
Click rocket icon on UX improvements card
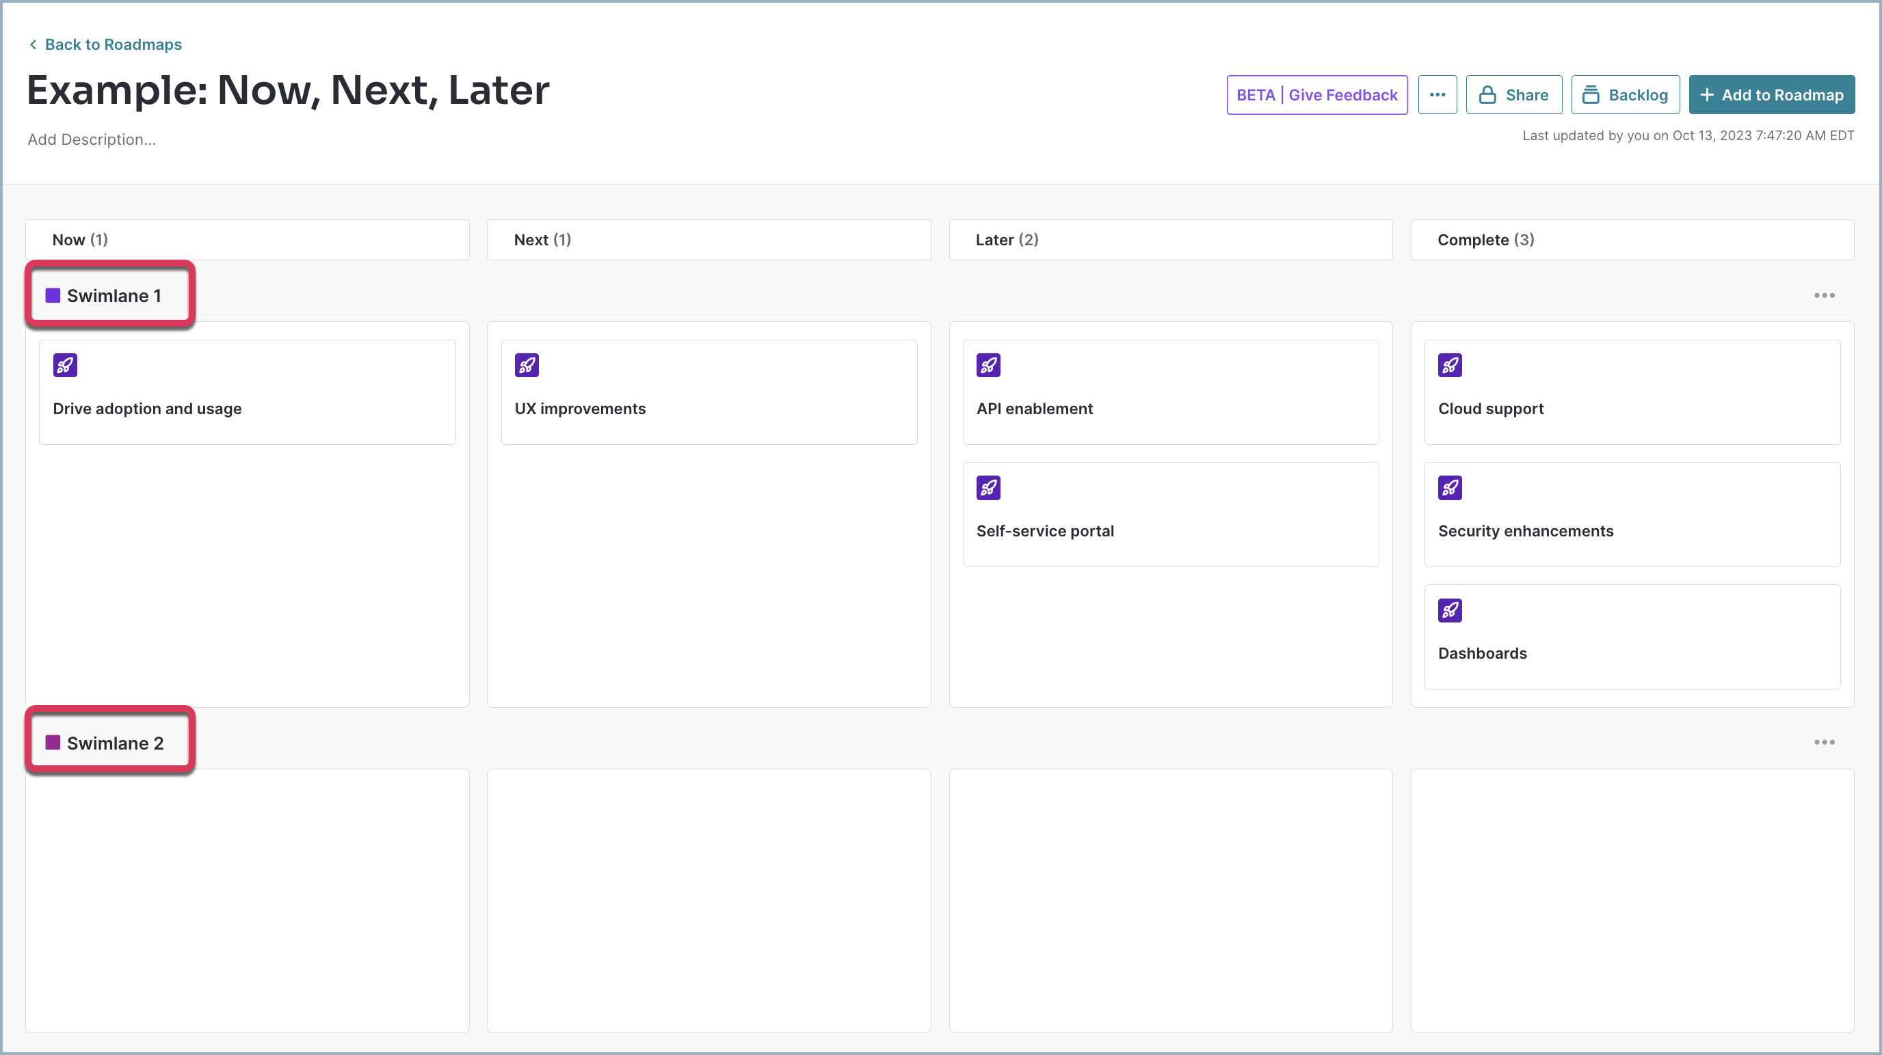pyautogui.click(x=527, y=365)
